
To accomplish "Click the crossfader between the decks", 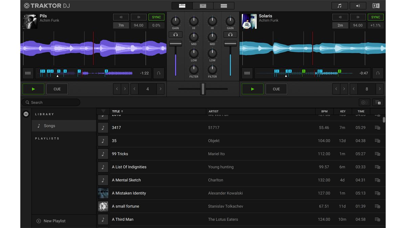I will (x=203, y=89).
